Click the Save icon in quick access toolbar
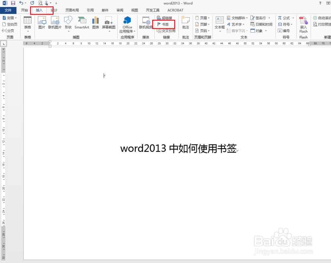Viewport: 331px width, 263px height. click(x=13, y=3)
